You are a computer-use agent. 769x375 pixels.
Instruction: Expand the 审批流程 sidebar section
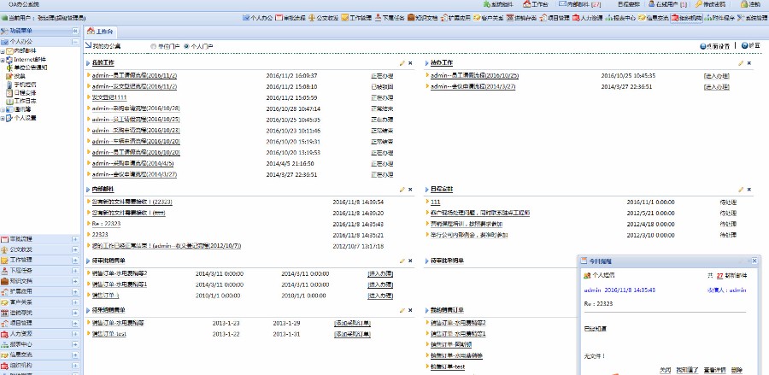75,239
